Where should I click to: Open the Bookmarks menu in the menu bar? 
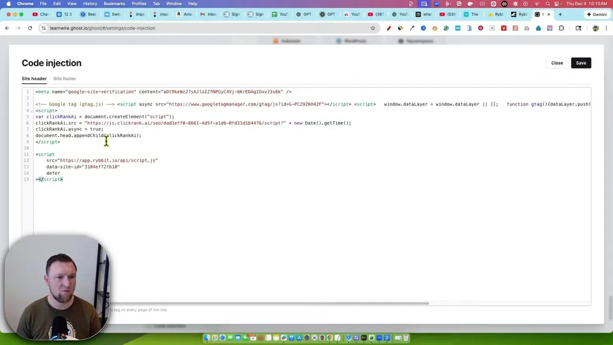pyautogui.click(x=114, y=4)
